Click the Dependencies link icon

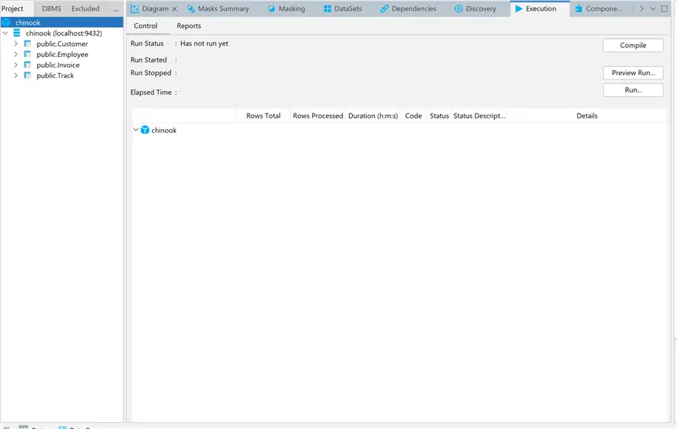384,8
